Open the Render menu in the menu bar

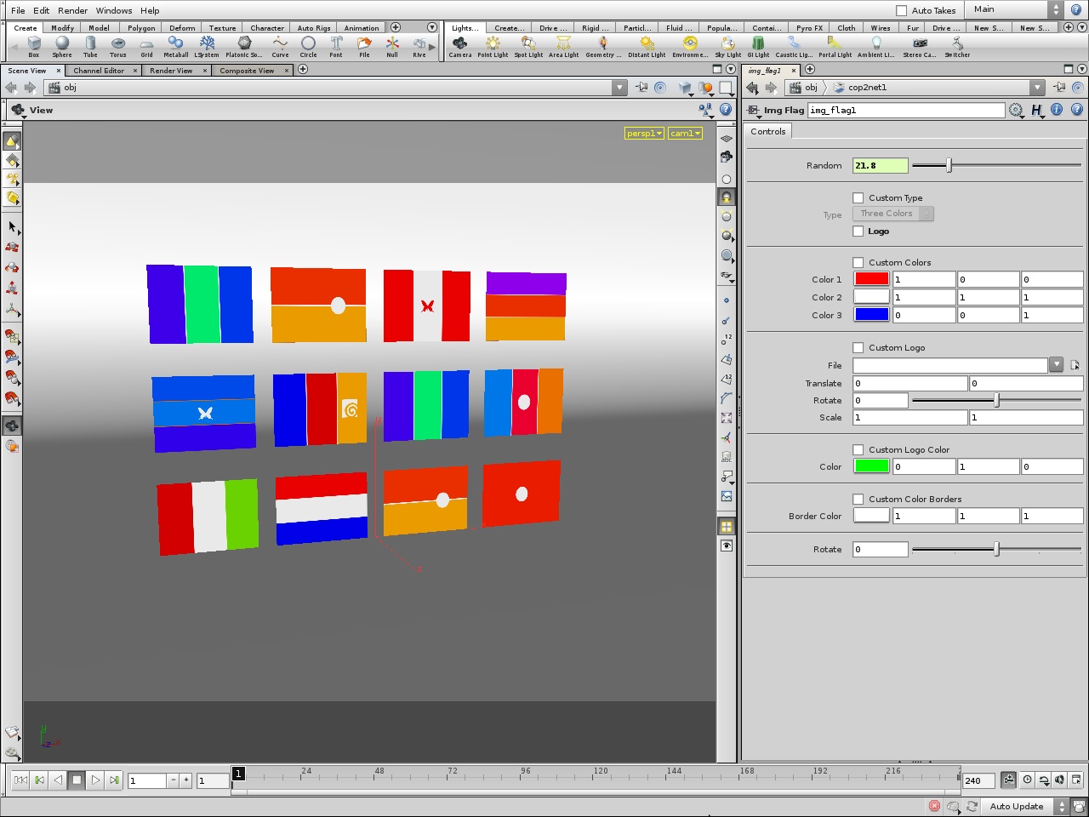pyautogui.click(x=73, y=10)
